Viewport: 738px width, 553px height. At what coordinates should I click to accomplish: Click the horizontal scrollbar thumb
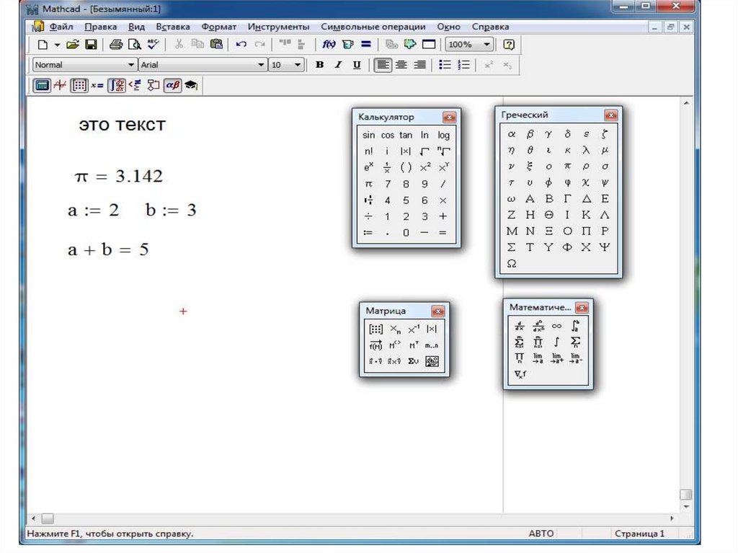click(48, 518)
